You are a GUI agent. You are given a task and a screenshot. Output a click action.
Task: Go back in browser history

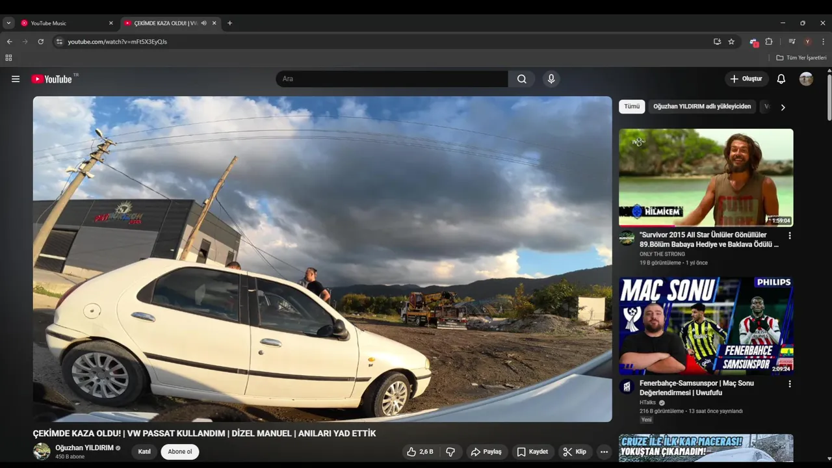pos(9,42)
